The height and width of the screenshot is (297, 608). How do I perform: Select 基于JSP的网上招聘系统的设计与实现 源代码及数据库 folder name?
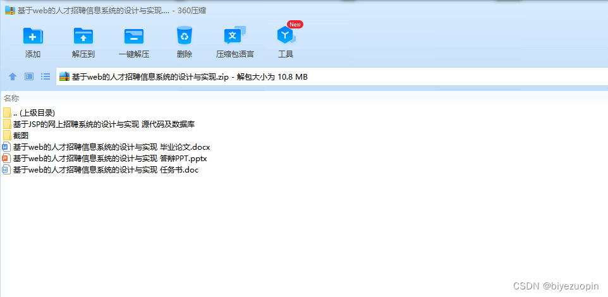pyautogui.click(x=104, y=124)
